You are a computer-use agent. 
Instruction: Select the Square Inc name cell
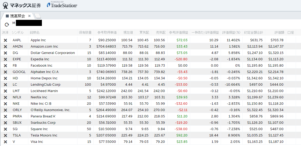tap(39, 129)
